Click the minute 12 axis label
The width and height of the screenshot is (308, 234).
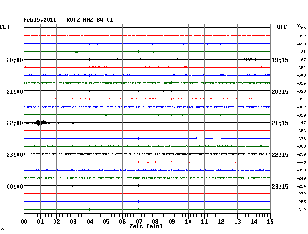pos(221,222)
